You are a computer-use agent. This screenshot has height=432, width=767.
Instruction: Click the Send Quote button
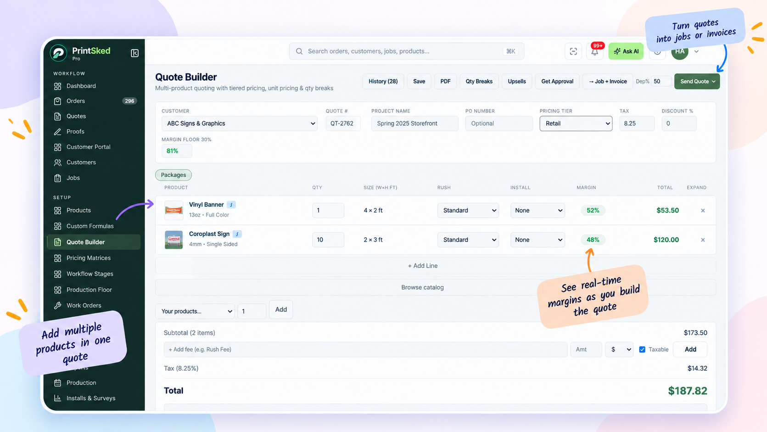697,82
